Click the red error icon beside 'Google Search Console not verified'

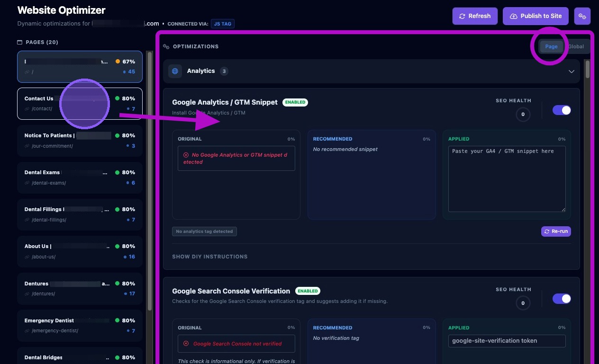point(186,344)
